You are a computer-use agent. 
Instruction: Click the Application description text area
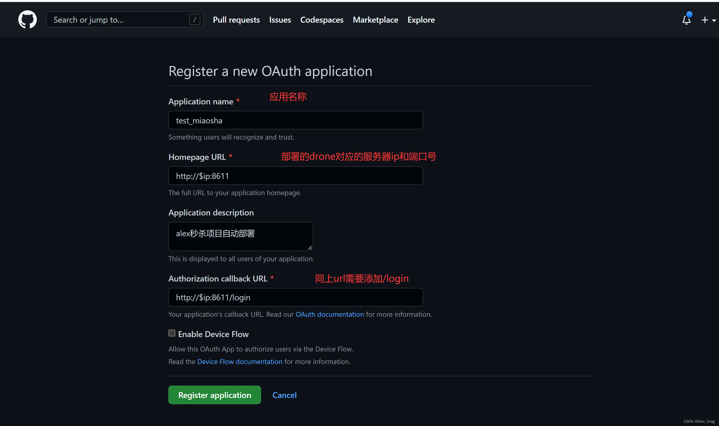(240, 236)
